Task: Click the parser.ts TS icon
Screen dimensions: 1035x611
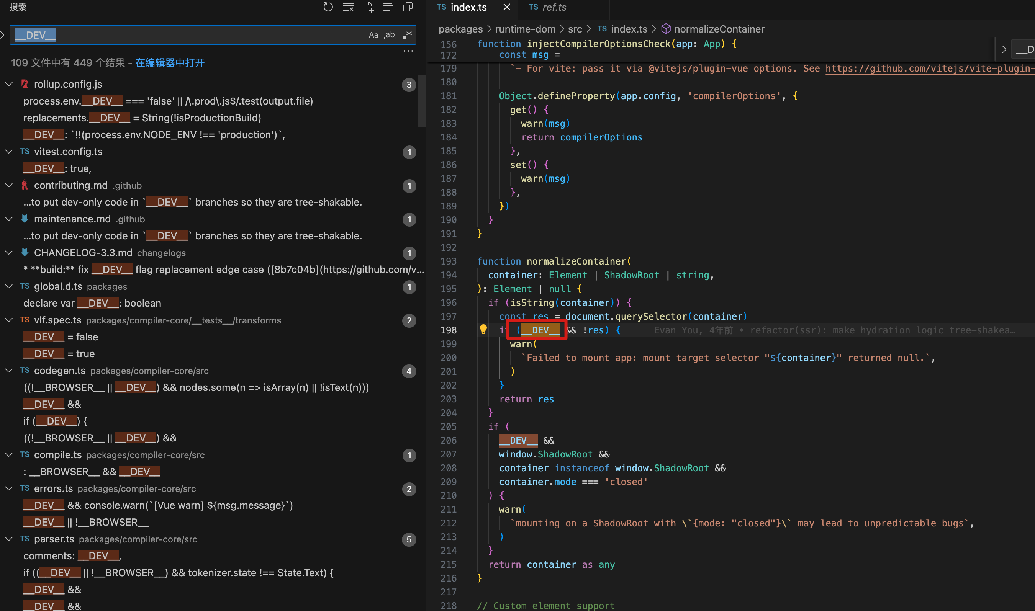Action: pos(25,539)
